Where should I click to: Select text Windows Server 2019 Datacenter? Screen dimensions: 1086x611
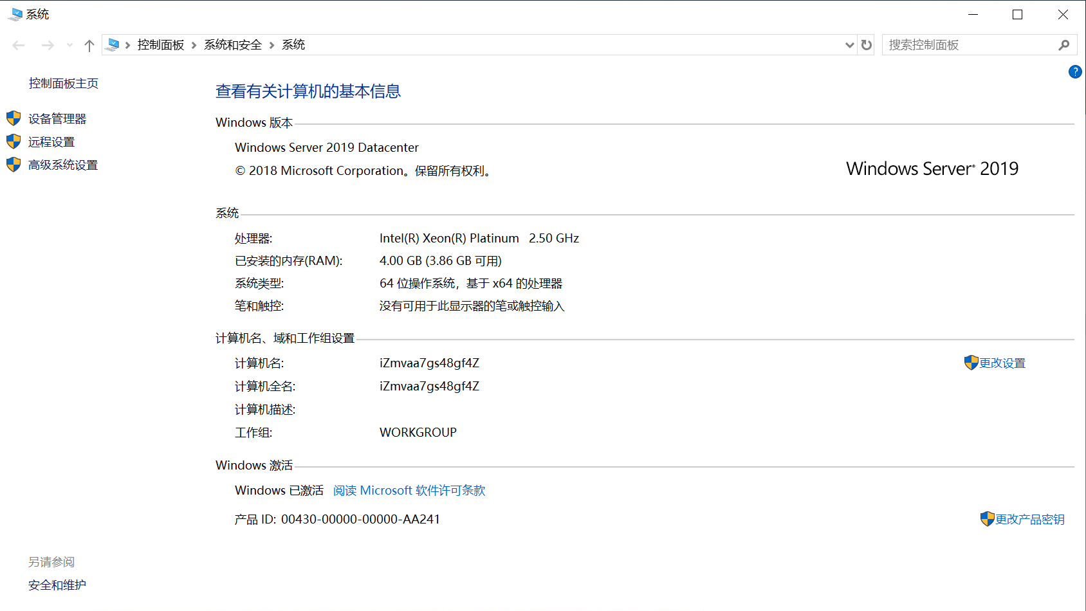click(327, 148)
